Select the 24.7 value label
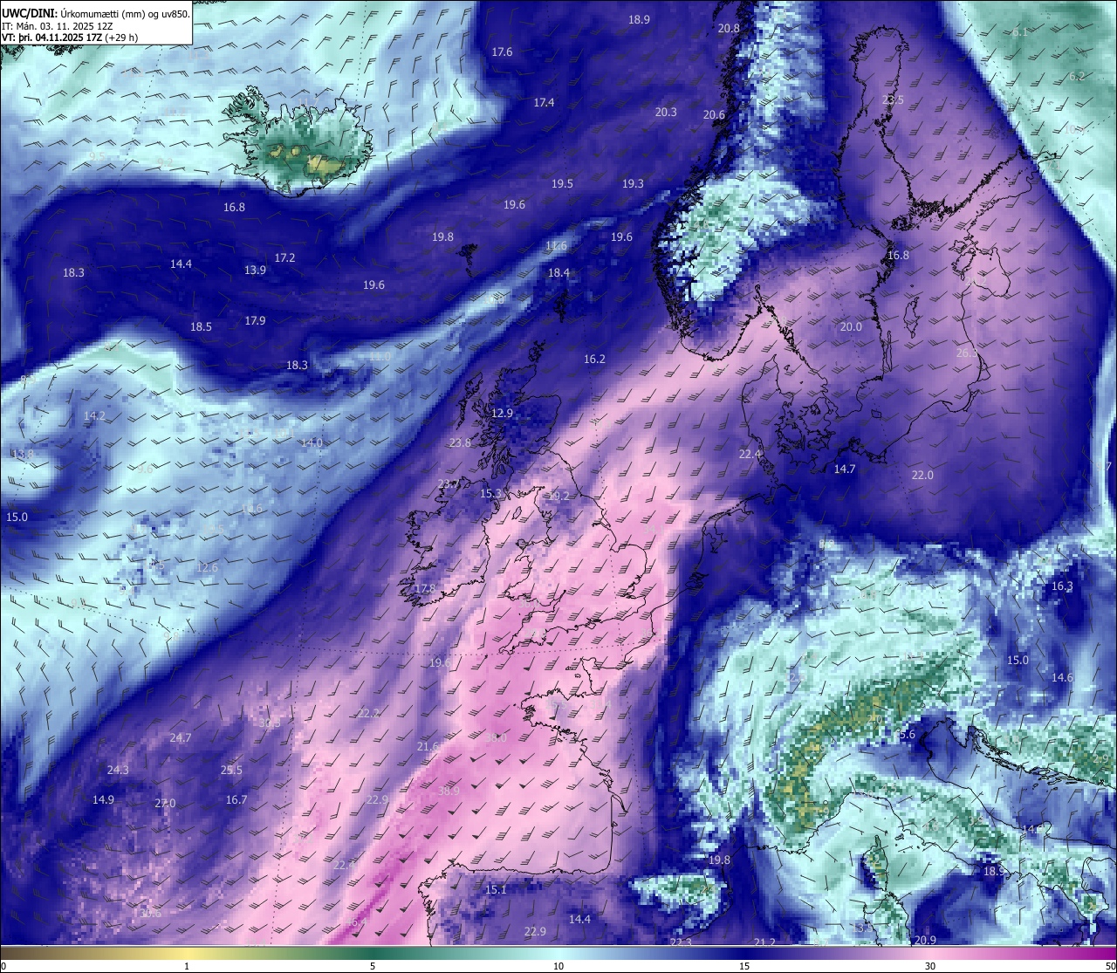The width and height of the screenshot is (1117, 973). (180, 738)
